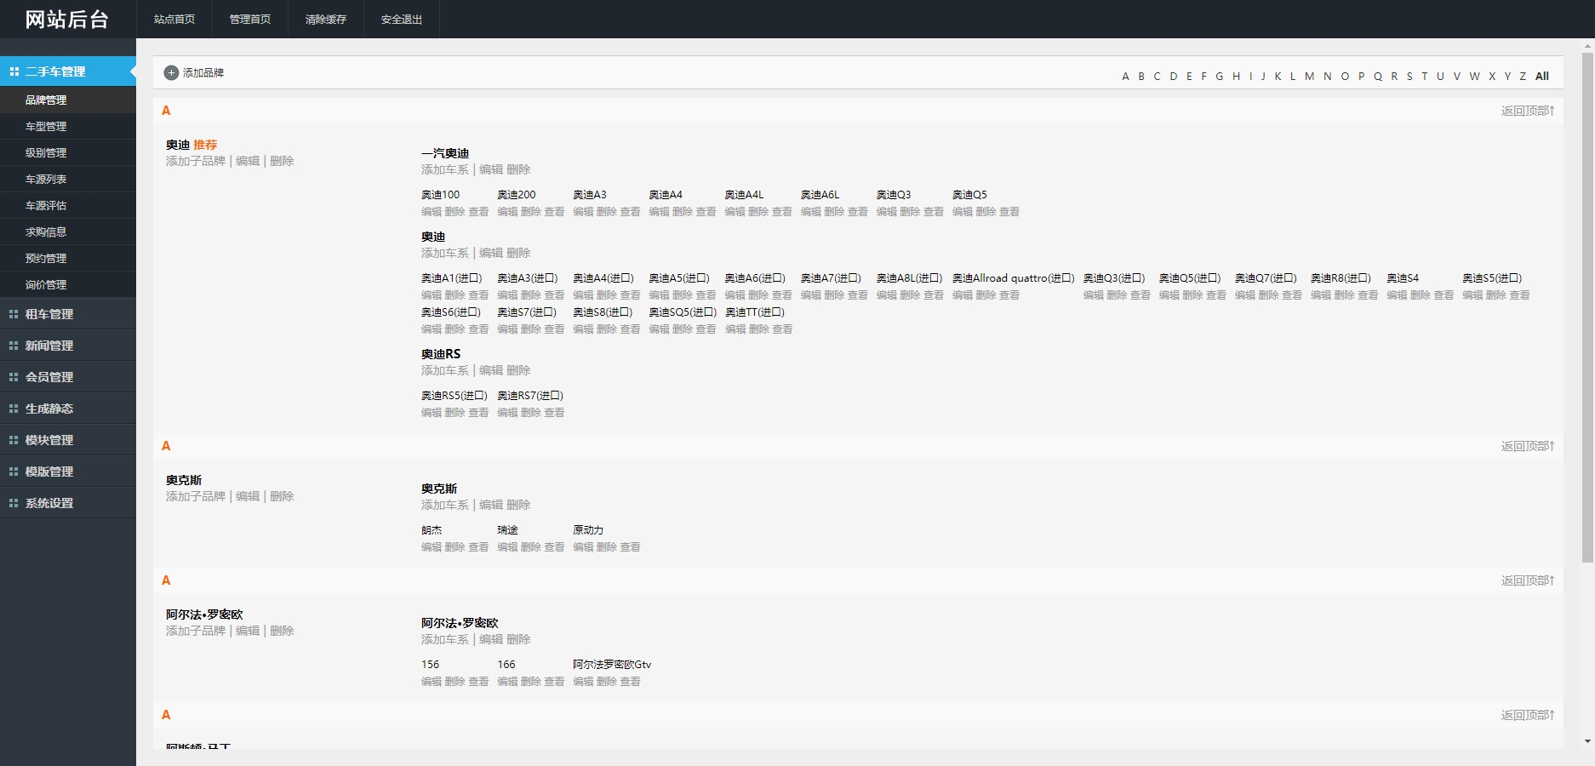Click 编辑 under 奥迪TT(进口)
The height and width of the screenshot is (766, 1595).
[x=735, y=329]
